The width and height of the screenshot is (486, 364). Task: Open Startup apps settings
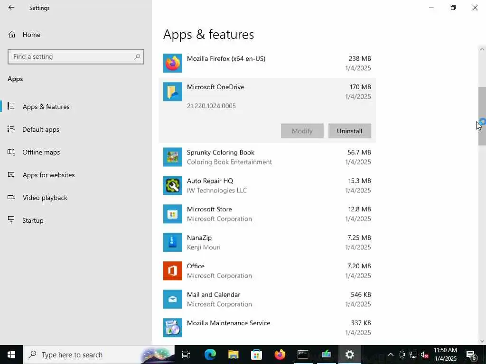[x=76, y=220]
